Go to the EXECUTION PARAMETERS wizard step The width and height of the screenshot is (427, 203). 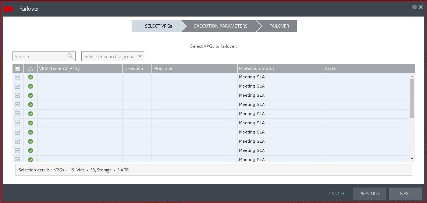click(221, 26)
